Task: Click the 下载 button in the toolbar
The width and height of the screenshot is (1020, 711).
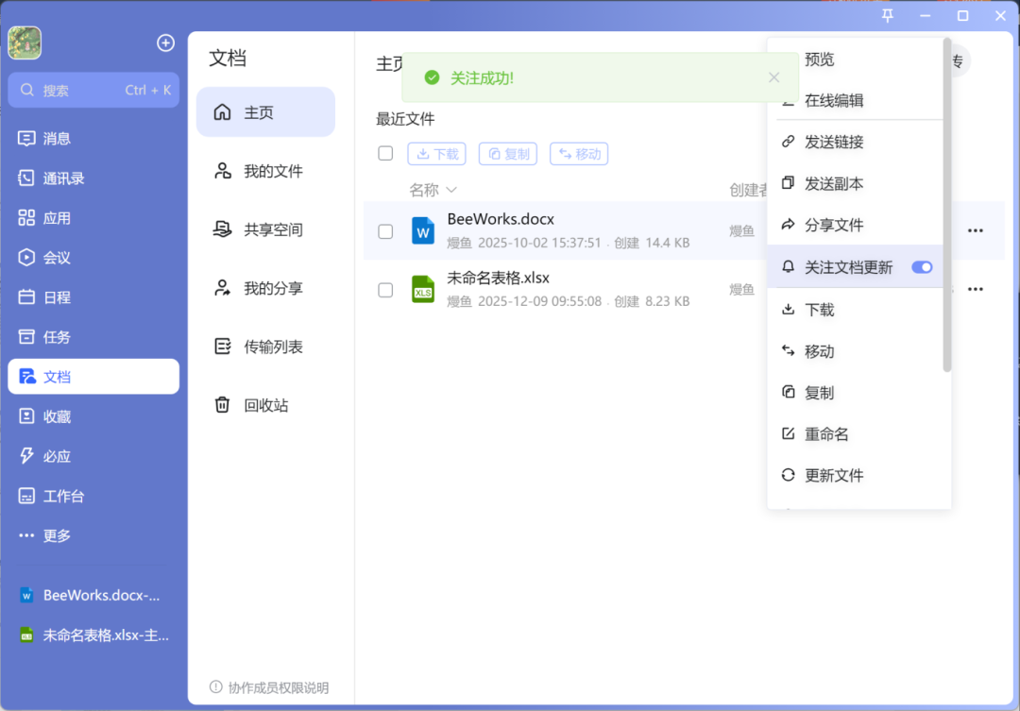Action: (x=436, y=153)
